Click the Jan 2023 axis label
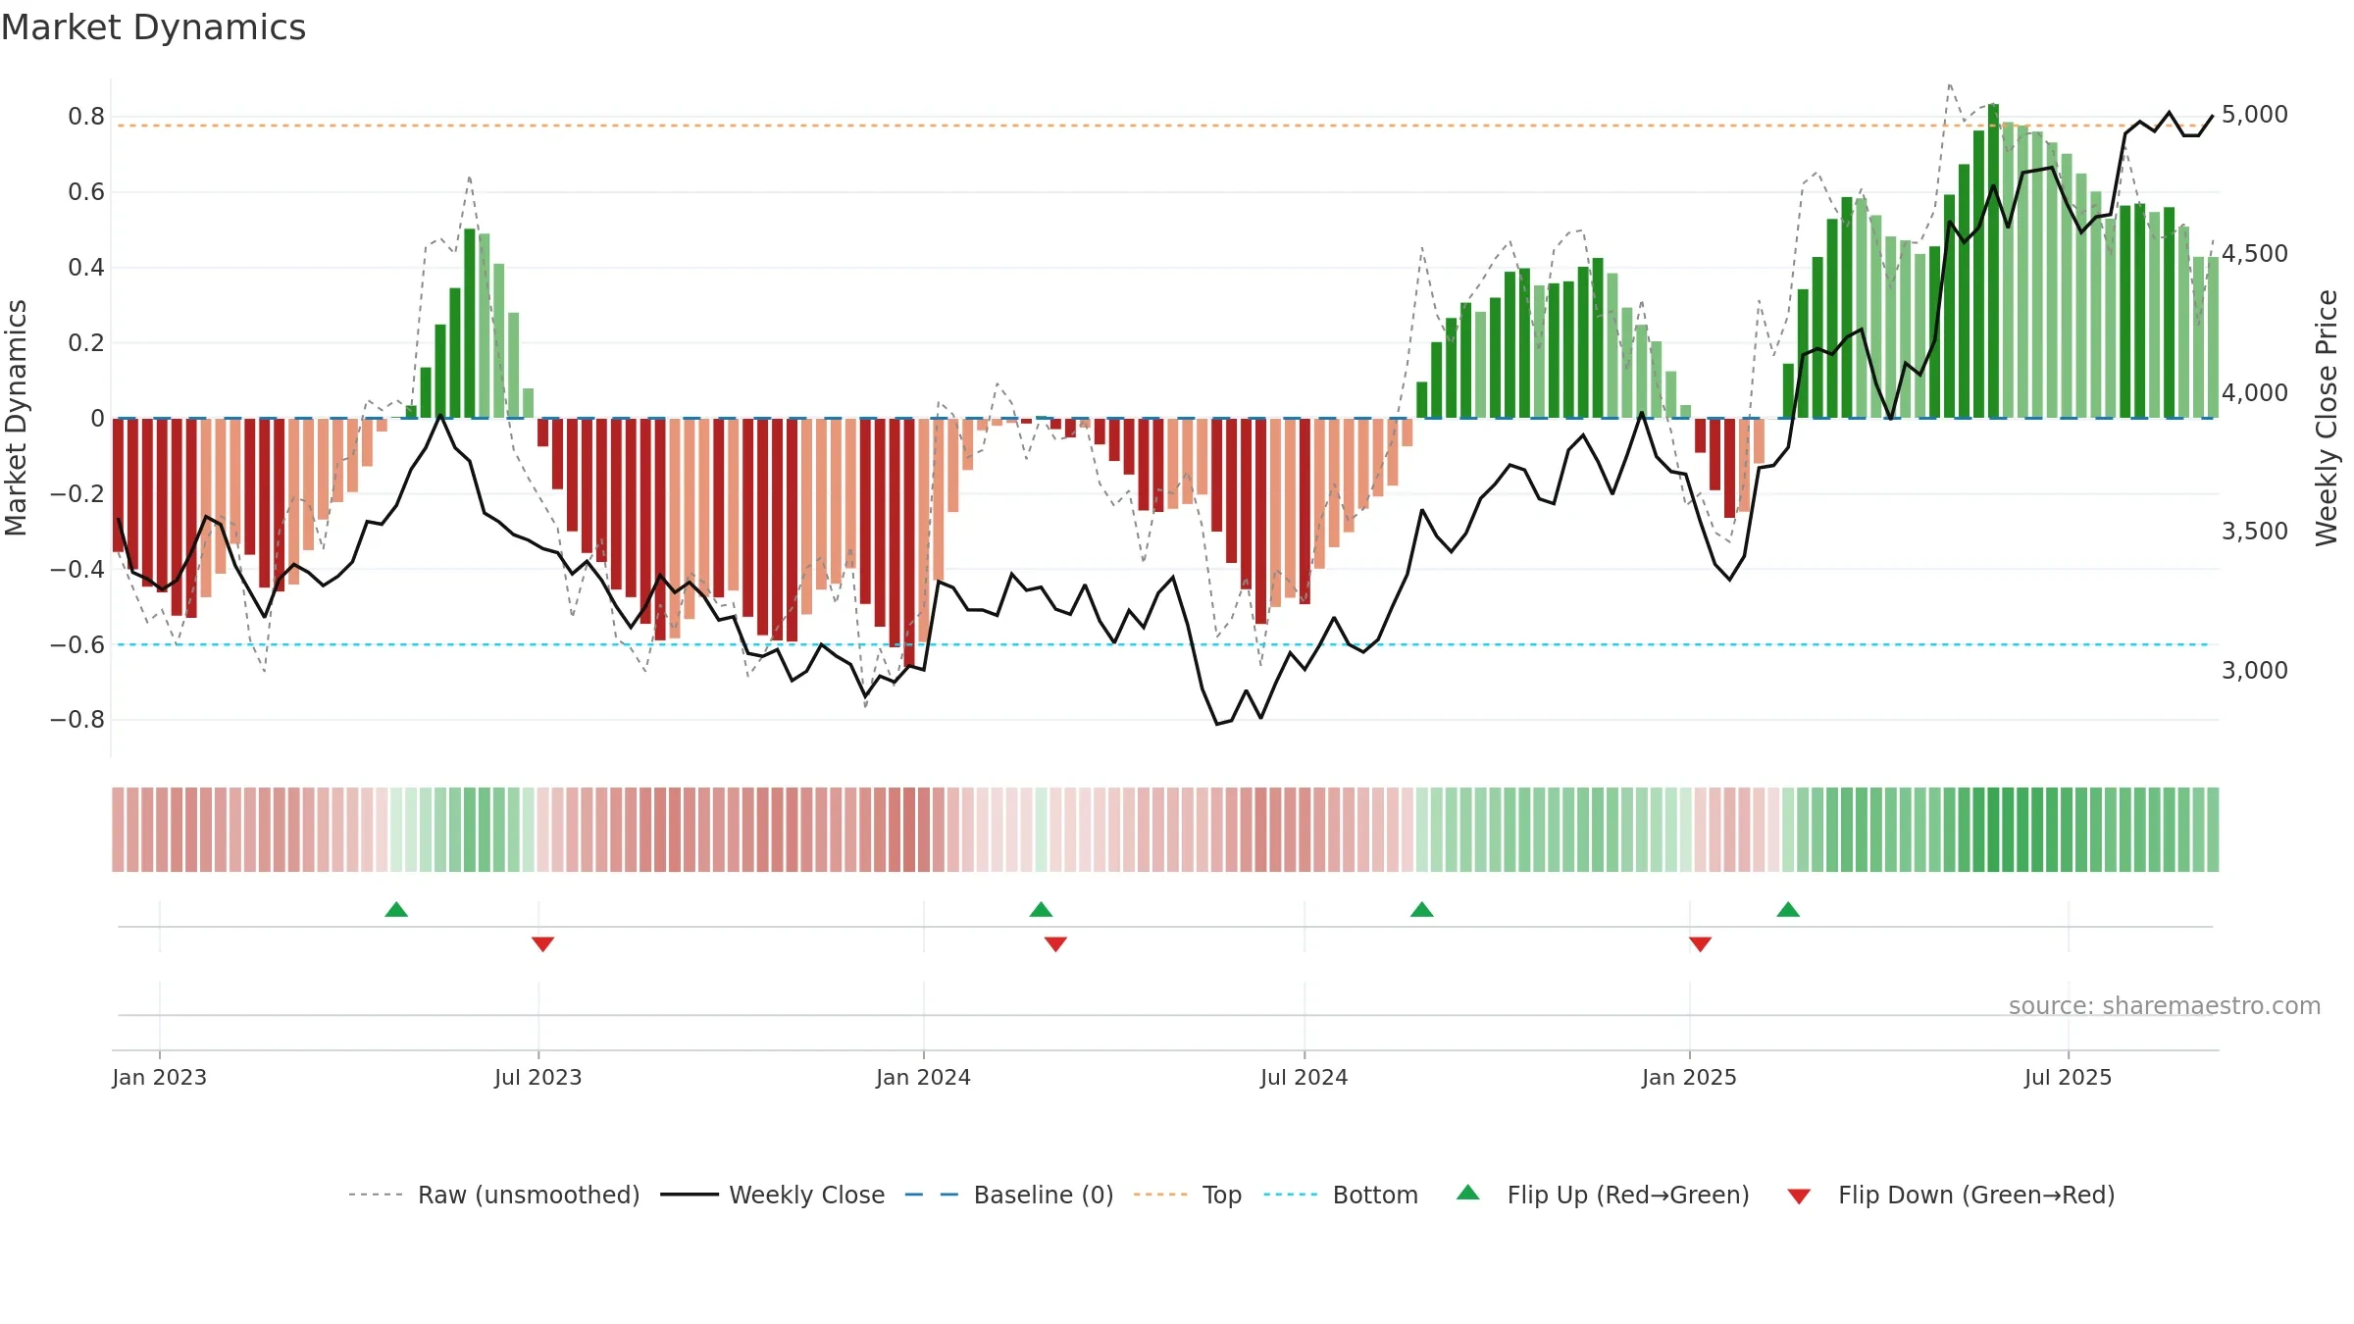2354x1324 pixels. (x=160, y=1077)
